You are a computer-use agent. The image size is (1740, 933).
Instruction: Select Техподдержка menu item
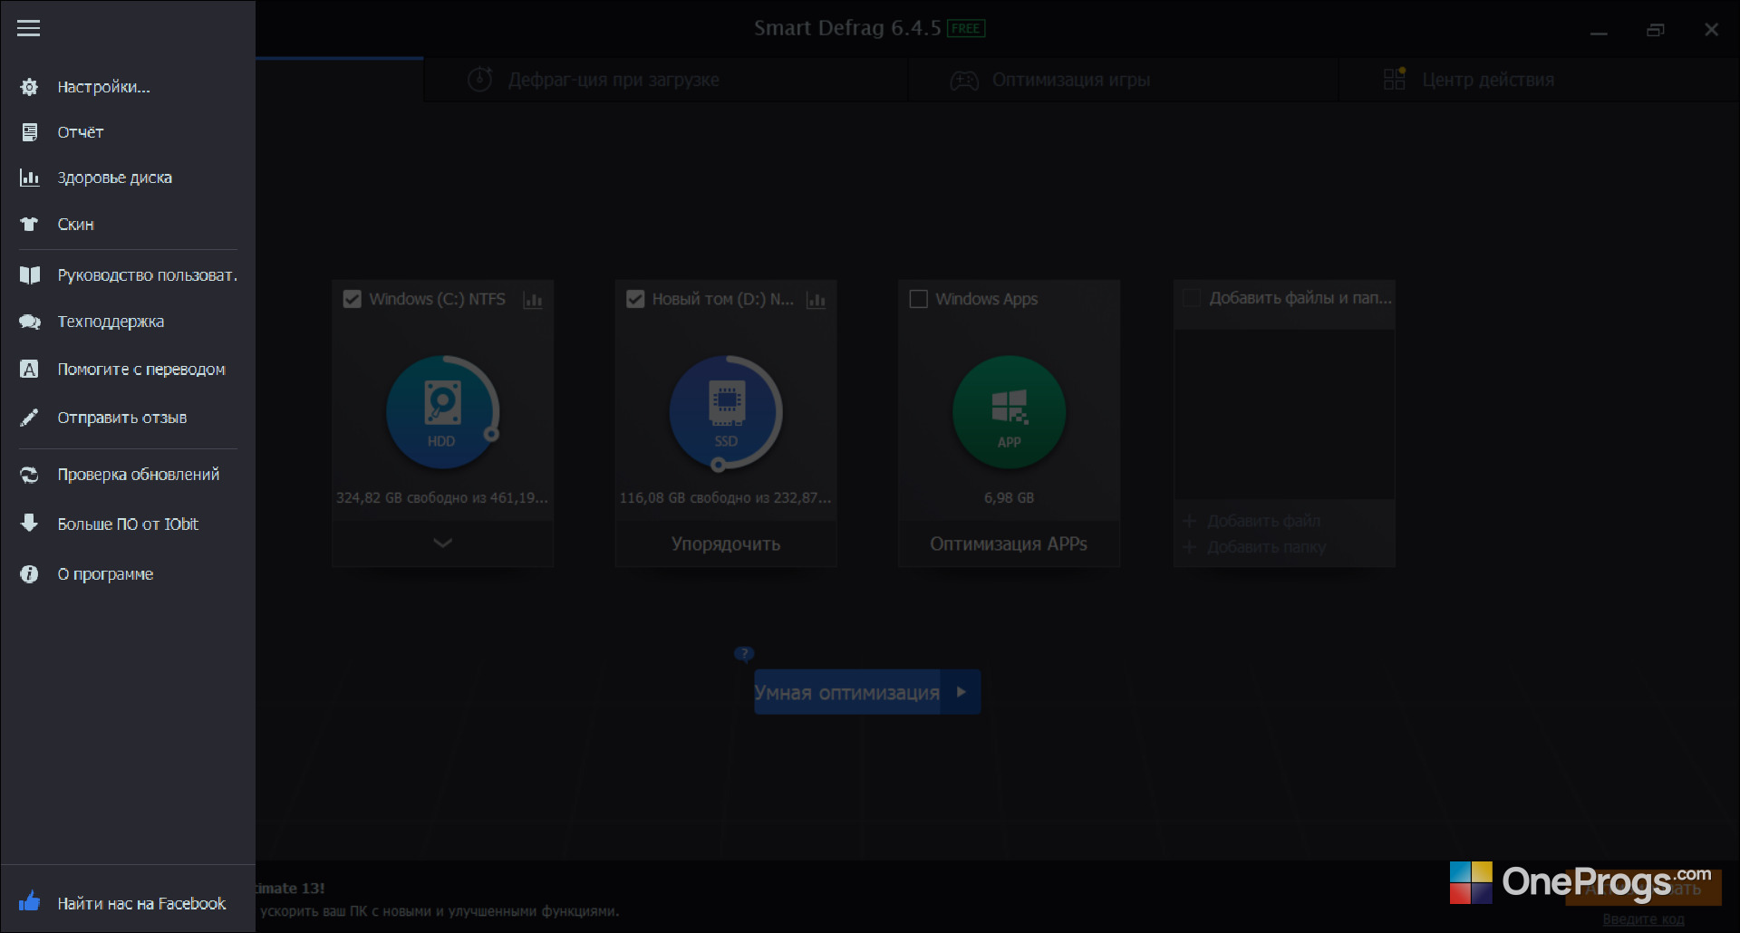click(x=111, y=322)
